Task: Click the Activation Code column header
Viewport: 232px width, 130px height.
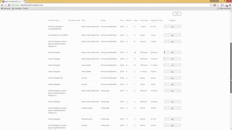Action: click(x=74, y=20)
